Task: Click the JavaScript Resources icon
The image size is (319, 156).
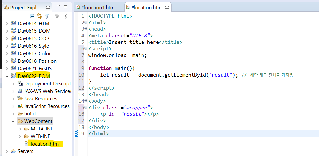Action: [20, 106]
